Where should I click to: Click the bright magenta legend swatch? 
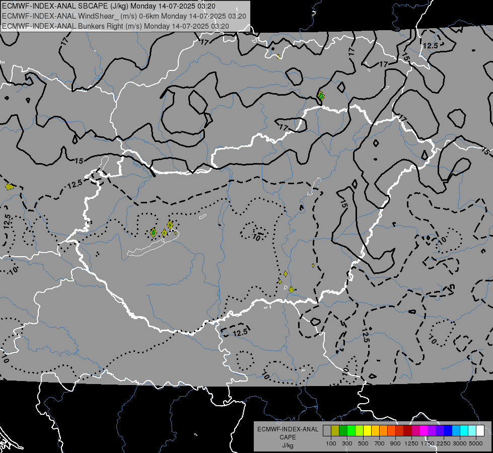424,431
